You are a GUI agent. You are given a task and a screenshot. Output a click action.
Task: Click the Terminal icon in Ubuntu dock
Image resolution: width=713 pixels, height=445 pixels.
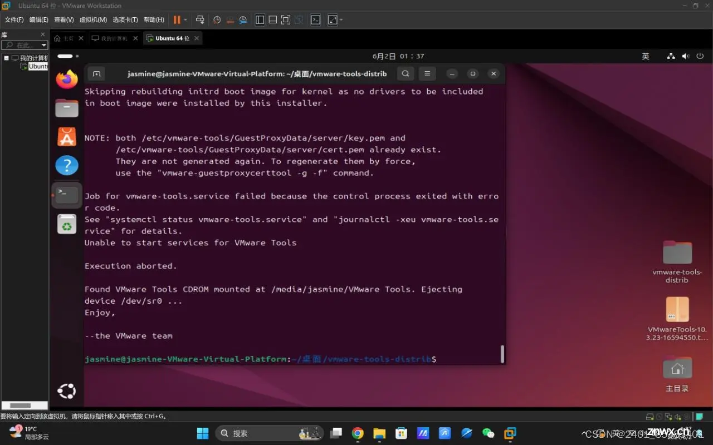click(x=67, y=194)
